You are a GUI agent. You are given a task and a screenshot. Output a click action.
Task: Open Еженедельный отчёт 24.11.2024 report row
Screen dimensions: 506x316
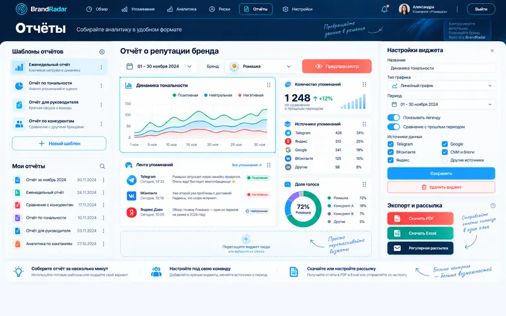tap(59, 193)
